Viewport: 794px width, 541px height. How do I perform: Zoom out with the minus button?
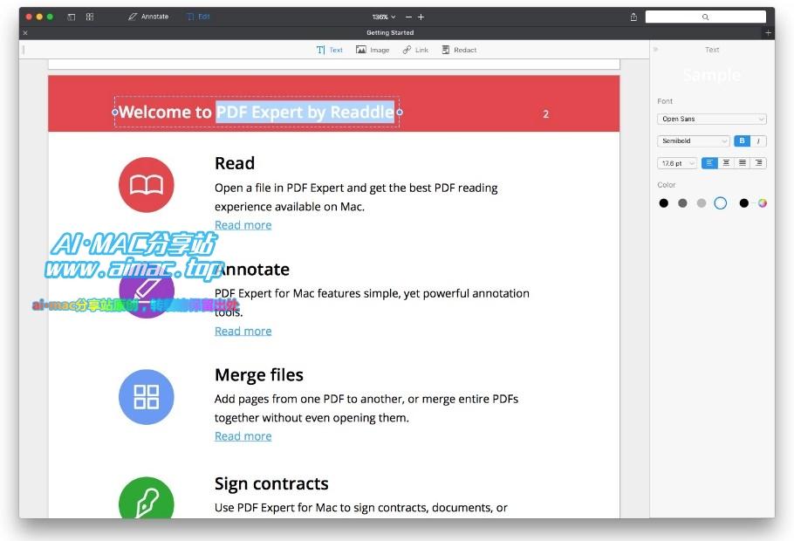[x=408, y=17]
